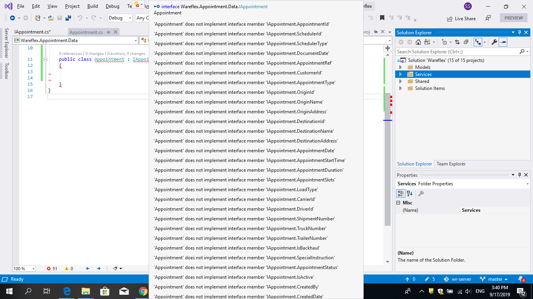Expand the Models folder node
Screen dimensions: 533x299
tap(401, 67)
